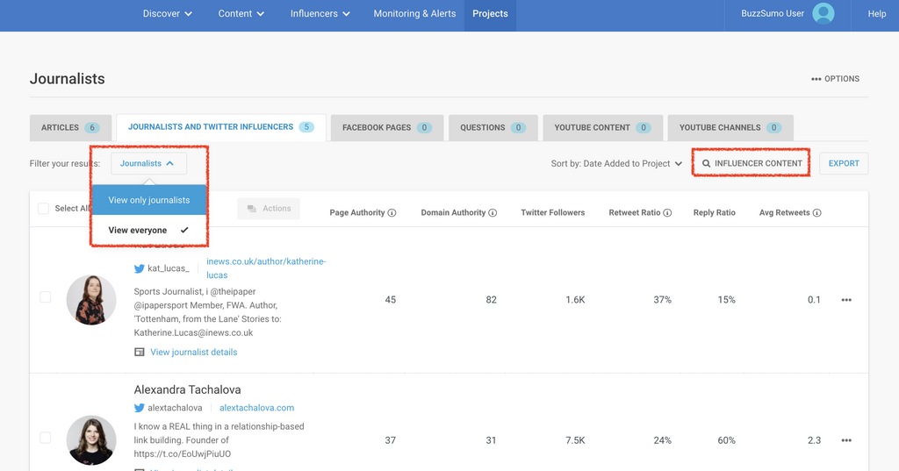
Task: Click the Page Authority info icon
Action: click(392, 213)
